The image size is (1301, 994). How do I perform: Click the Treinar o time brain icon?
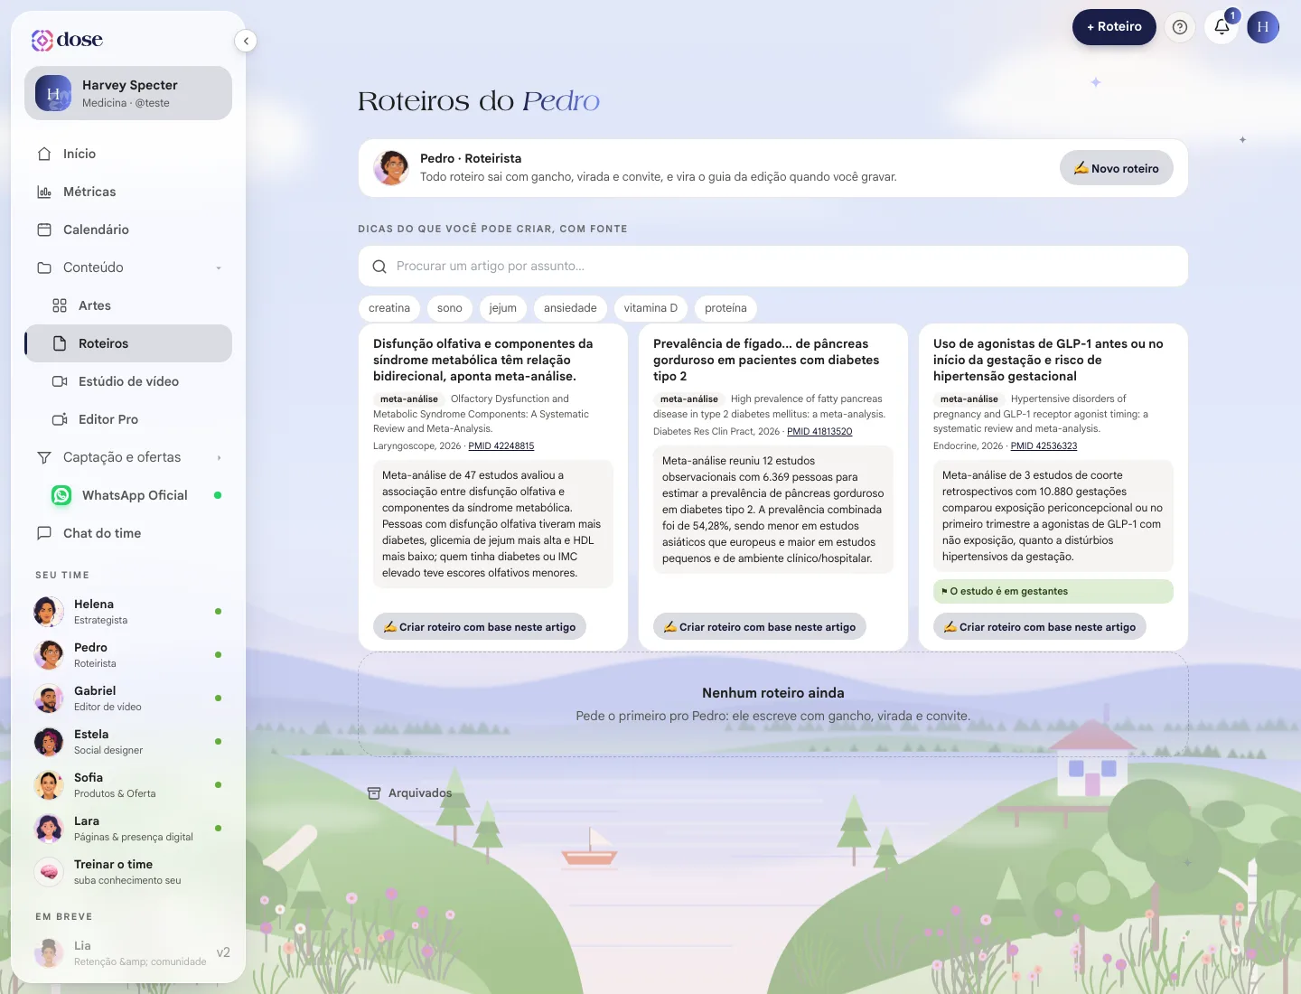(49, 872)
